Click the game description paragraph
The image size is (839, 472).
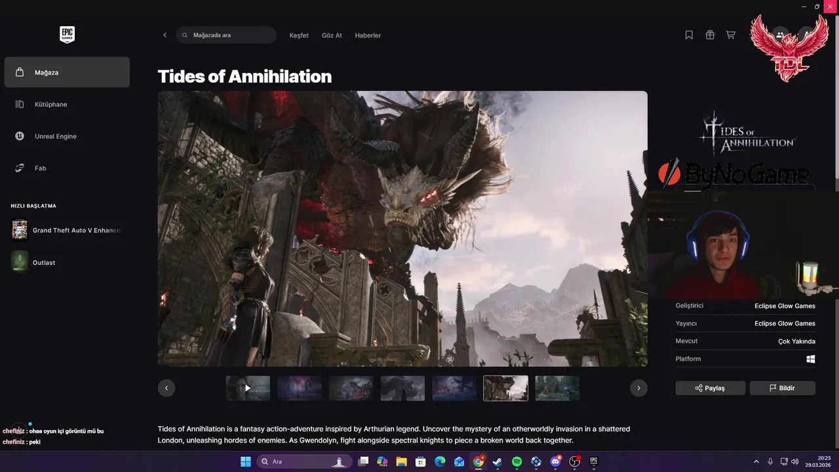pyautogui.click(x=394, y=435)
